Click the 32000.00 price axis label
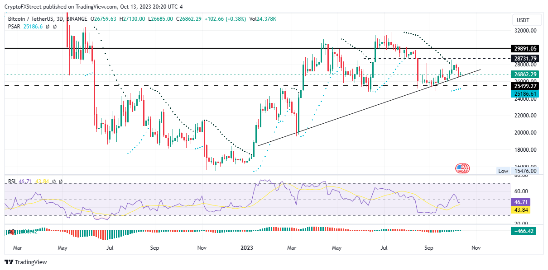This screenshot has height=270, width=548. (525, 31)
